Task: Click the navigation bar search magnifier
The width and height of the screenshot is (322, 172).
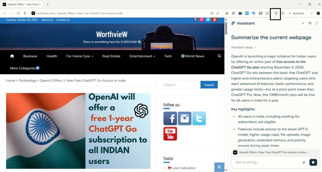Action: tap(219, 56)
